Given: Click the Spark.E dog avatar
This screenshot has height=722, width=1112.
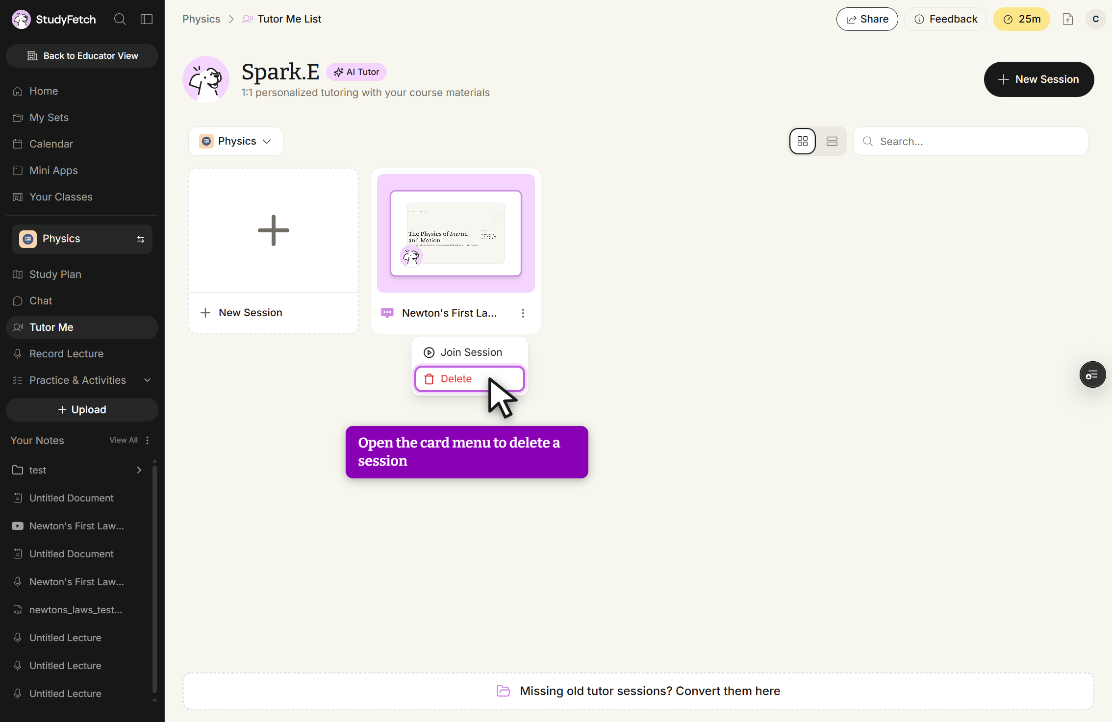Looking at the screenshot, I should pos(206,79).
